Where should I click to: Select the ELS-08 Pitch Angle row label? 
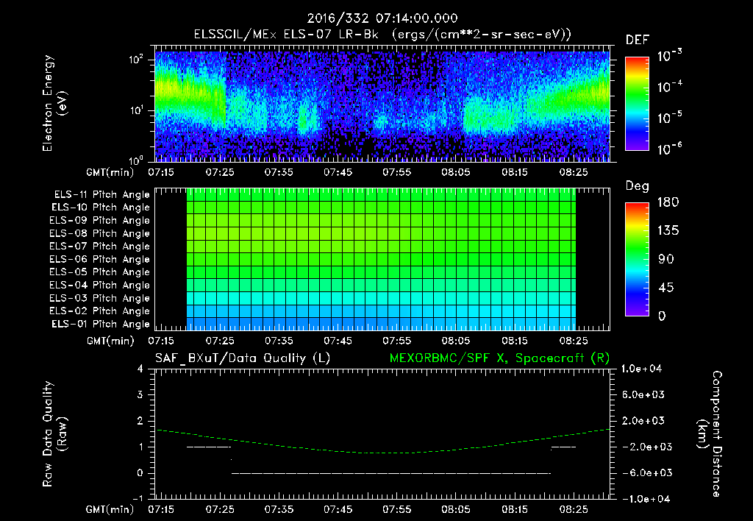pyautogui.click(x=100, y=233)
